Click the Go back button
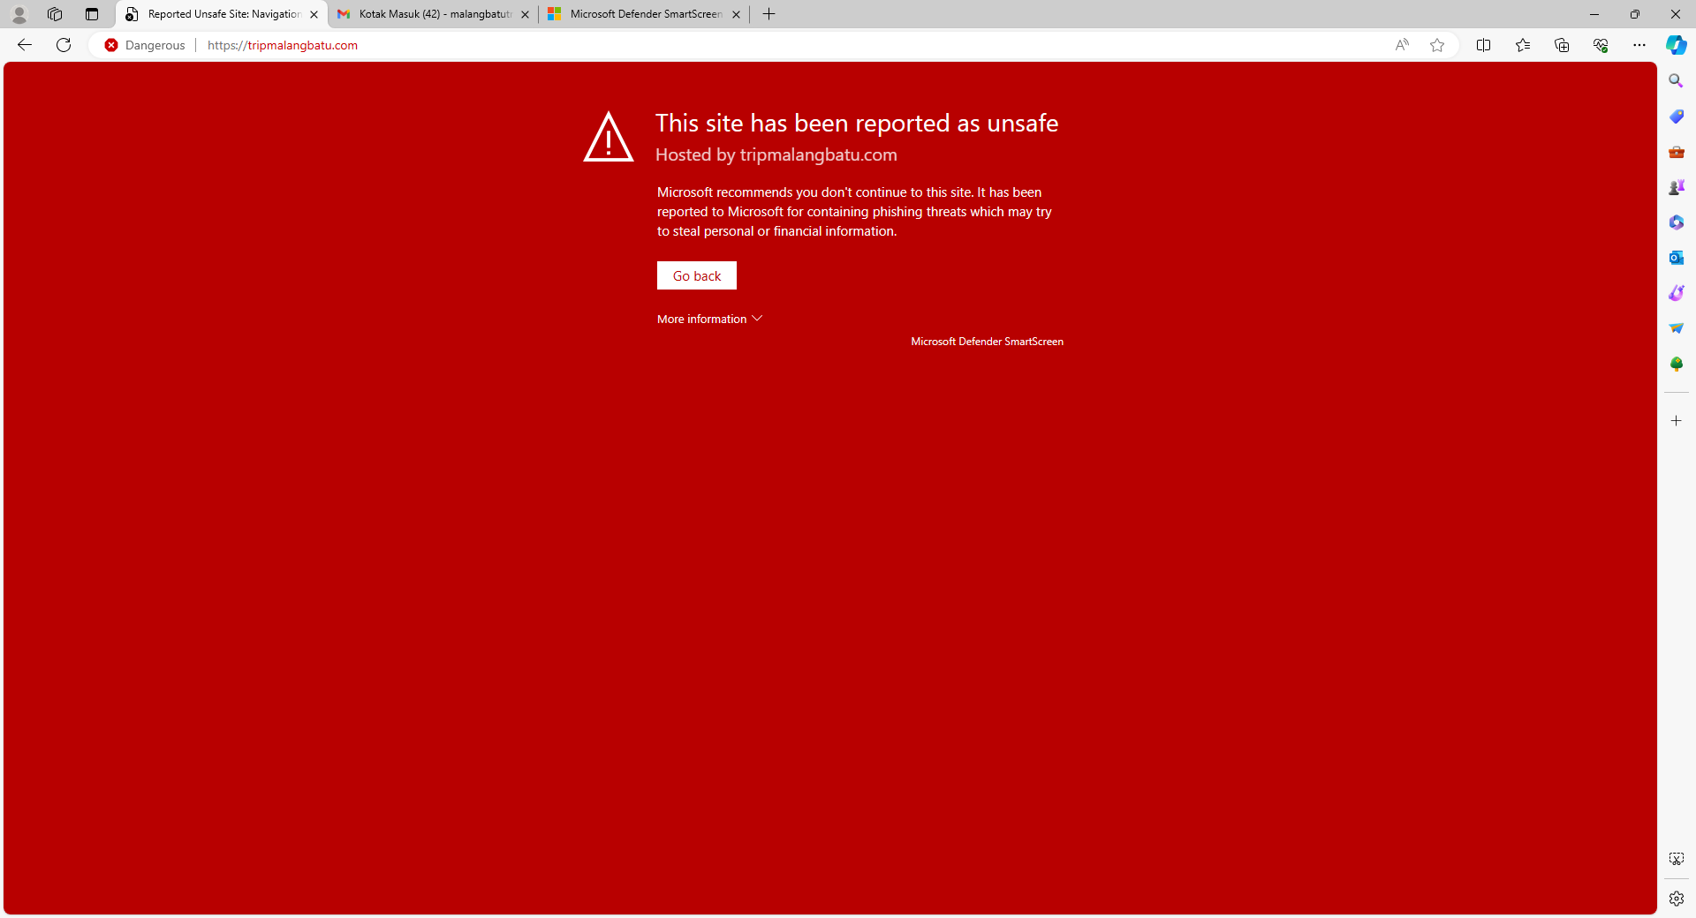 [697, 275]
